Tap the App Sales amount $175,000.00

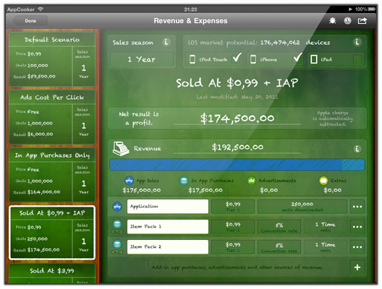pyautogui.click(x=142, y=190)
